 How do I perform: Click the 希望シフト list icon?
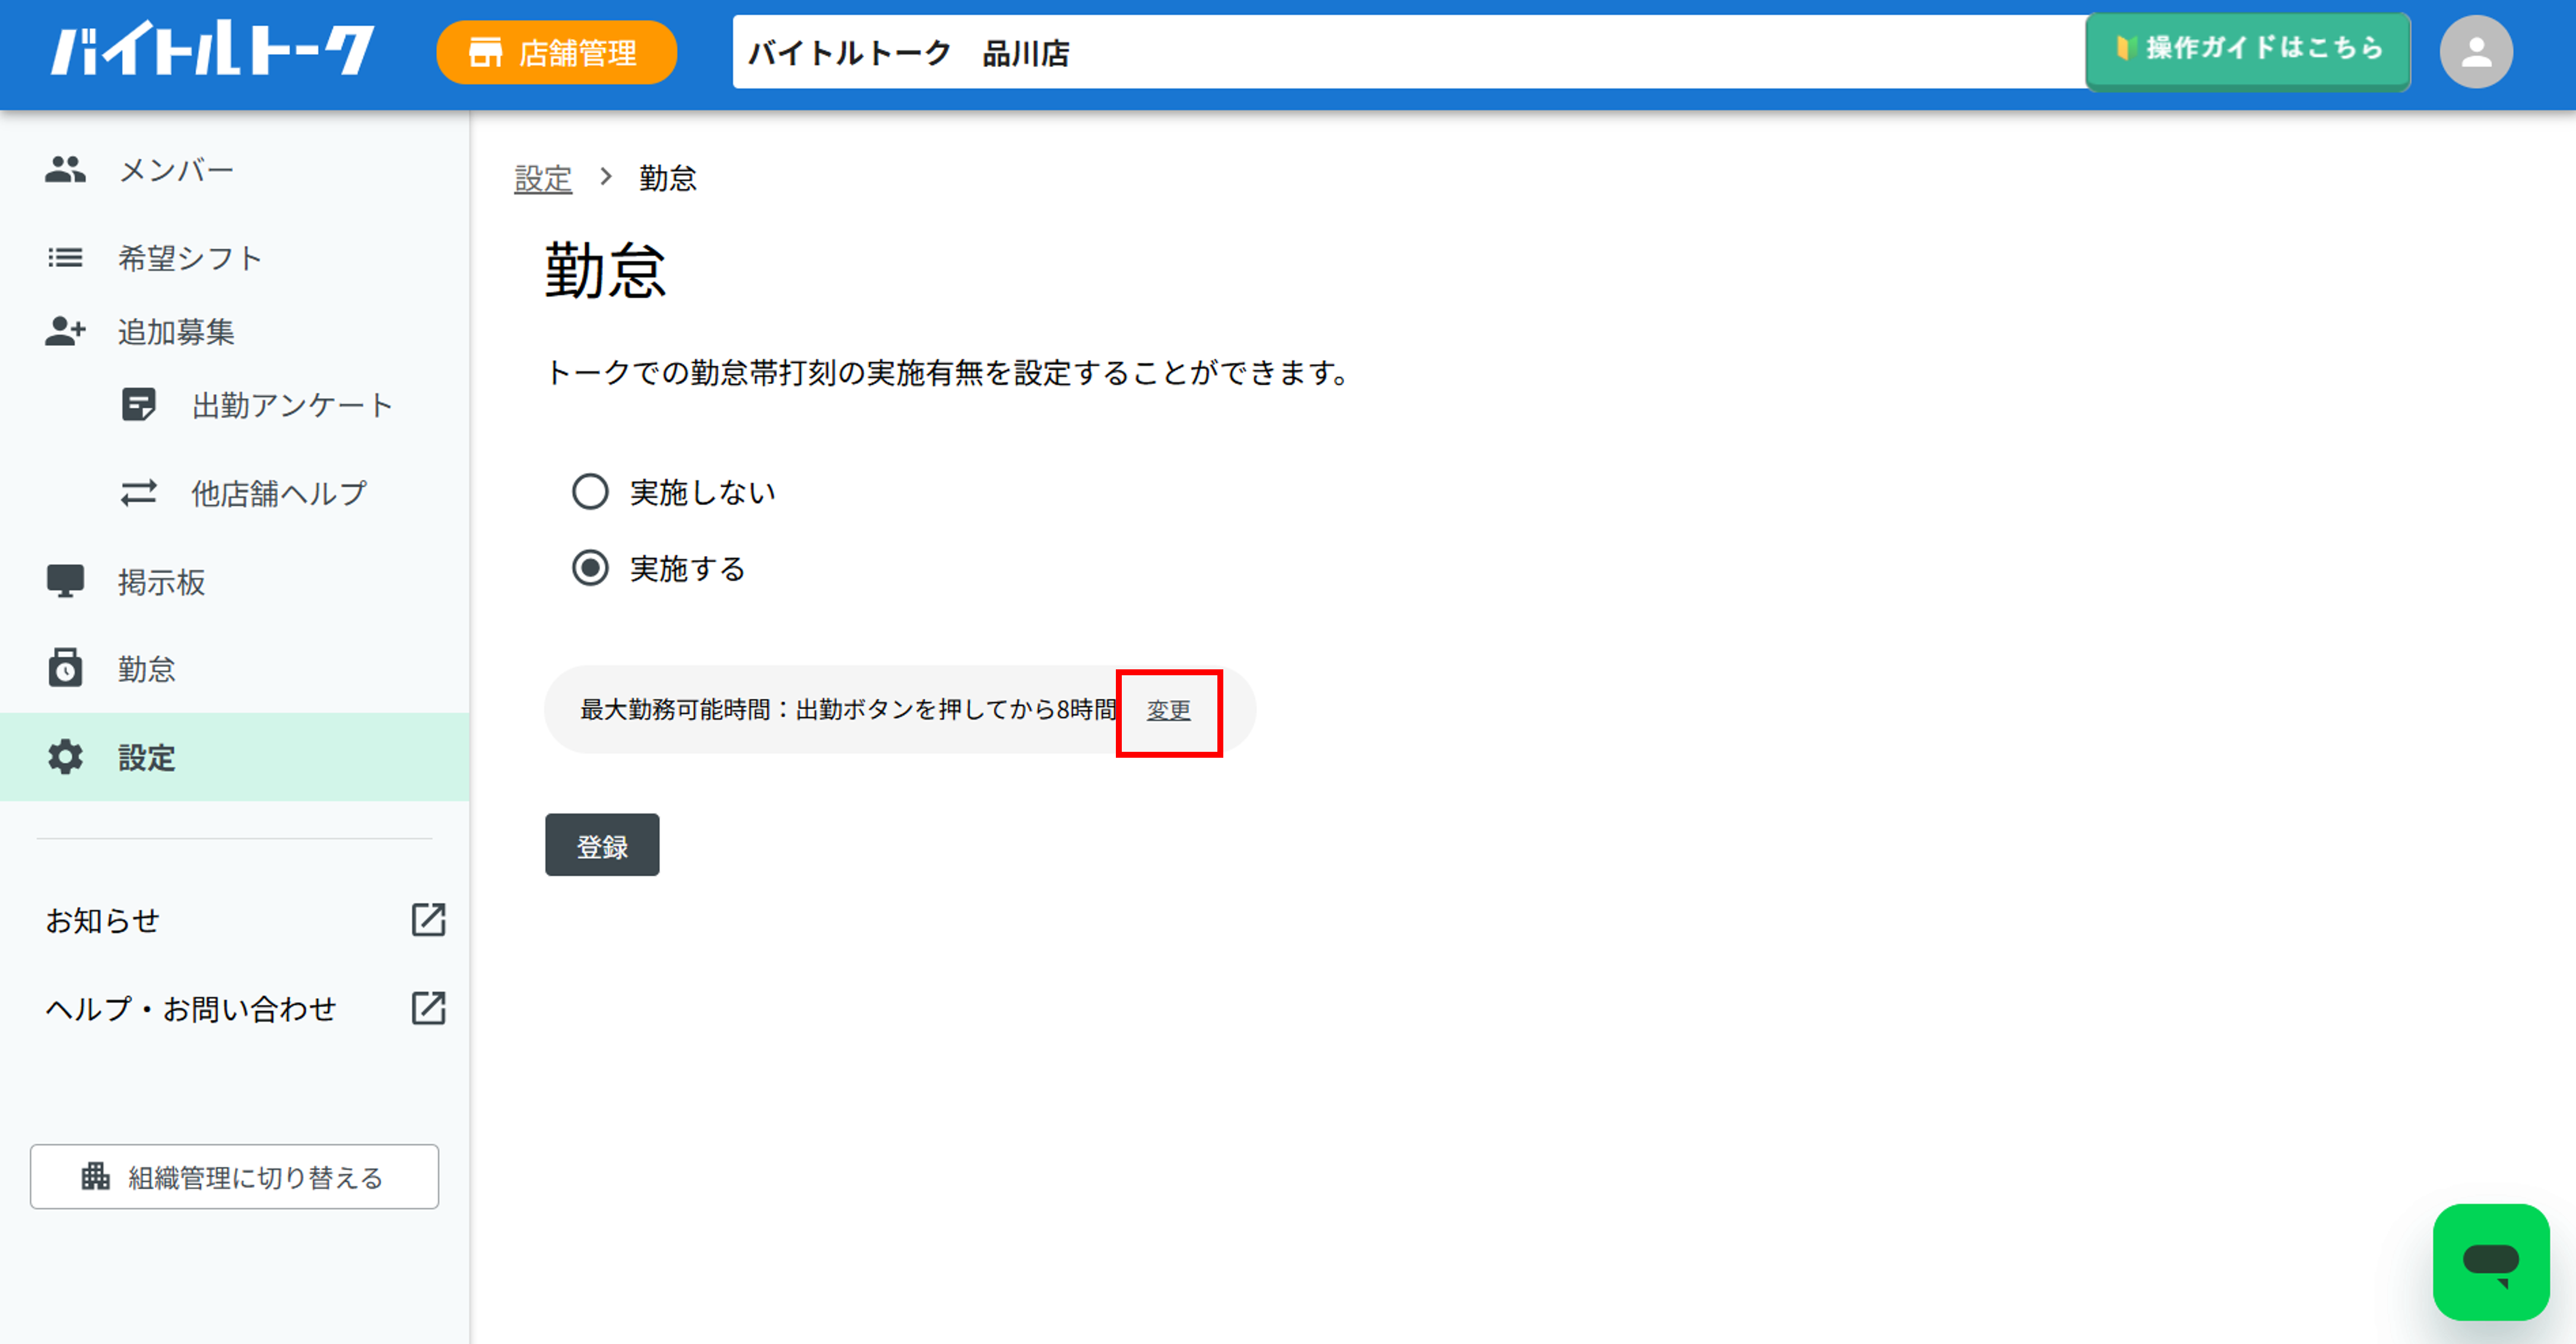[x=65, y=258]
